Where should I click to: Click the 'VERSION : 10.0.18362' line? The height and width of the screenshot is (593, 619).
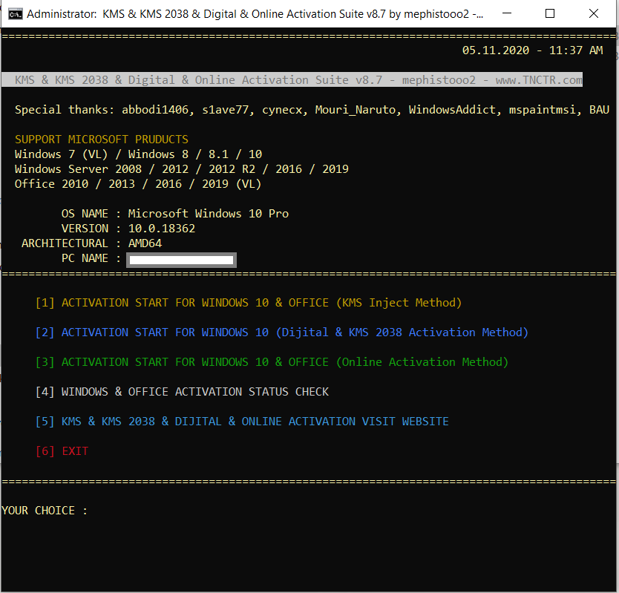point(128,229)
